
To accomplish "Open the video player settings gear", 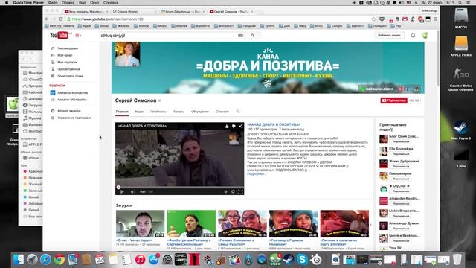I will (x=233, y=192).
